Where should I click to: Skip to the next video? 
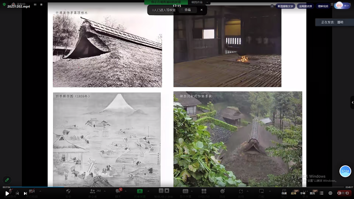pyautogui.click(x=25, y=193)
